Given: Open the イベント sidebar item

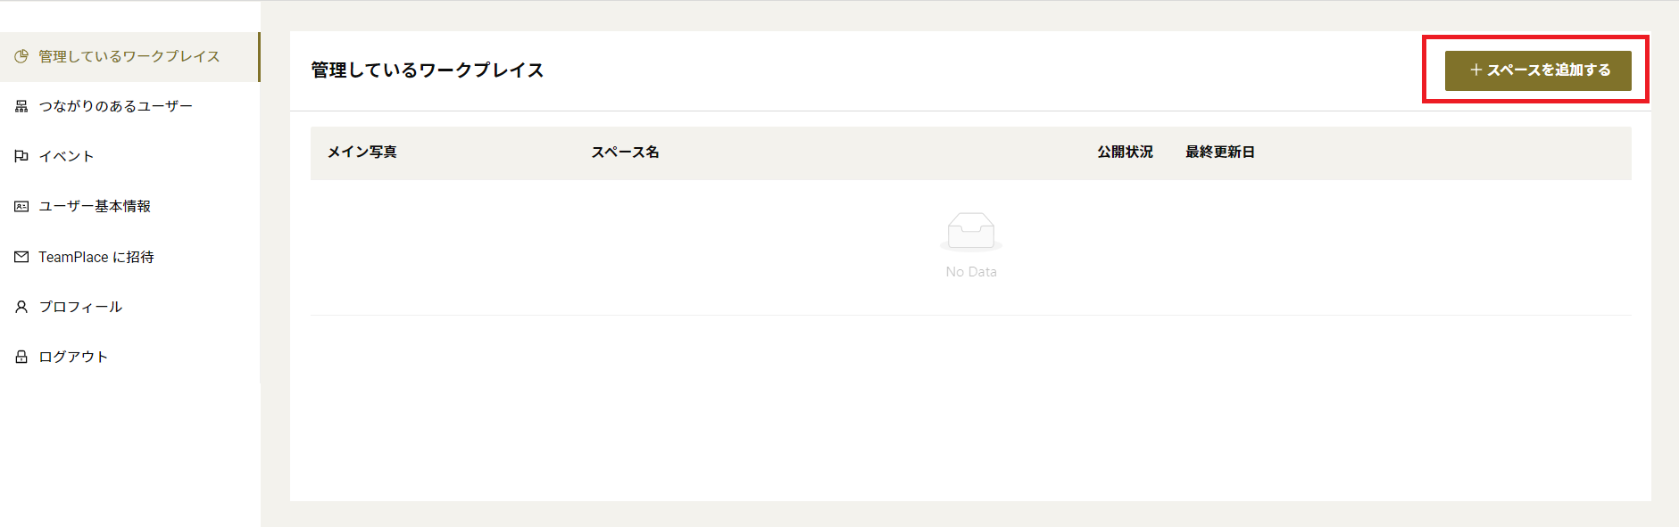Looking at the screenshot, I should pyautogui.click(x=67, y=156).
